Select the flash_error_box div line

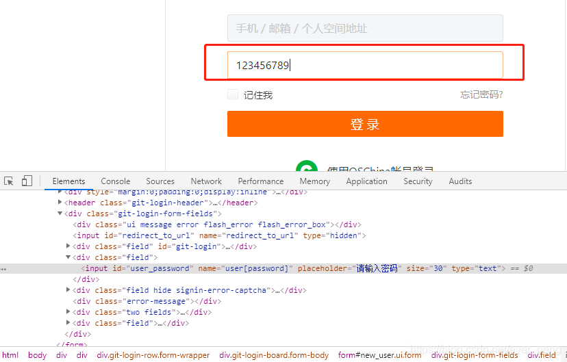click(217, 224)
